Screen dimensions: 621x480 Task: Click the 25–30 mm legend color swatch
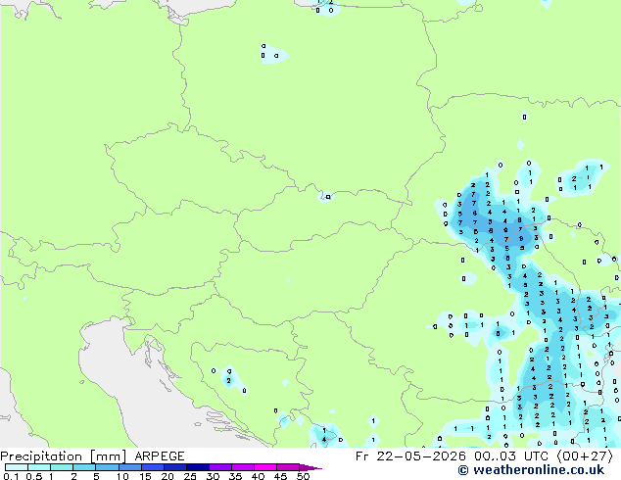click(197, 467)
